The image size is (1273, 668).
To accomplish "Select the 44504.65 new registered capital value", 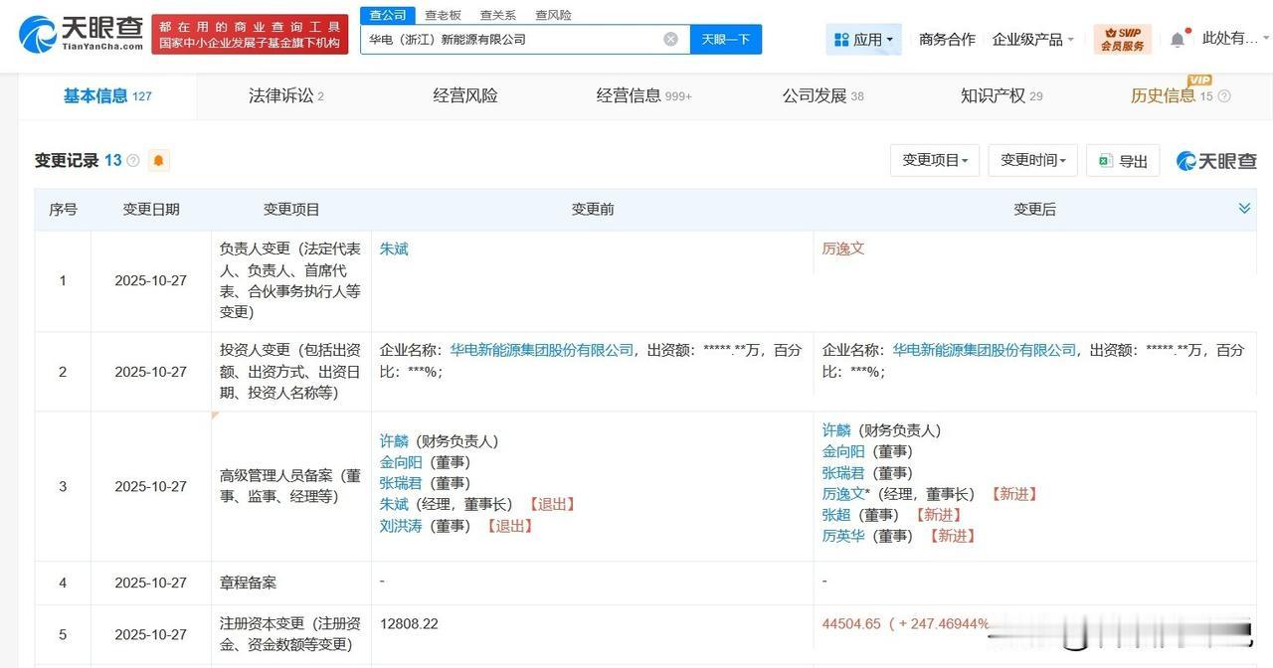I will (851, 624).
